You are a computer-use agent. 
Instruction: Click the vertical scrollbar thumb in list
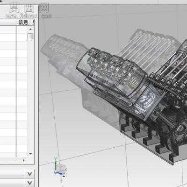click(30, 36)
